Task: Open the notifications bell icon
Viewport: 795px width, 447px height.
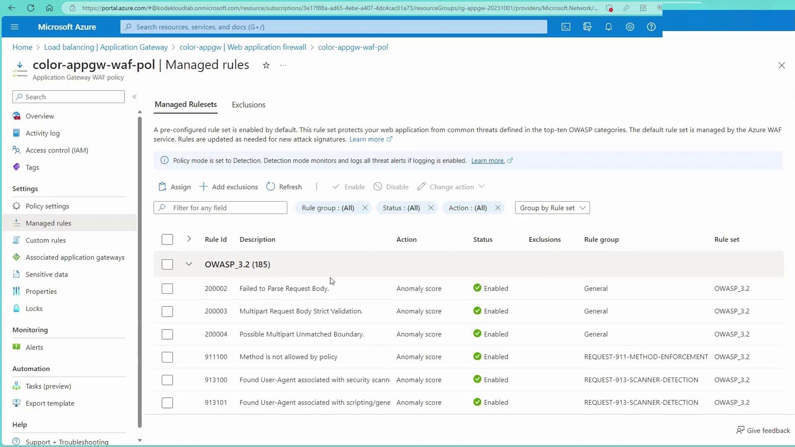Action: [608, 27]
